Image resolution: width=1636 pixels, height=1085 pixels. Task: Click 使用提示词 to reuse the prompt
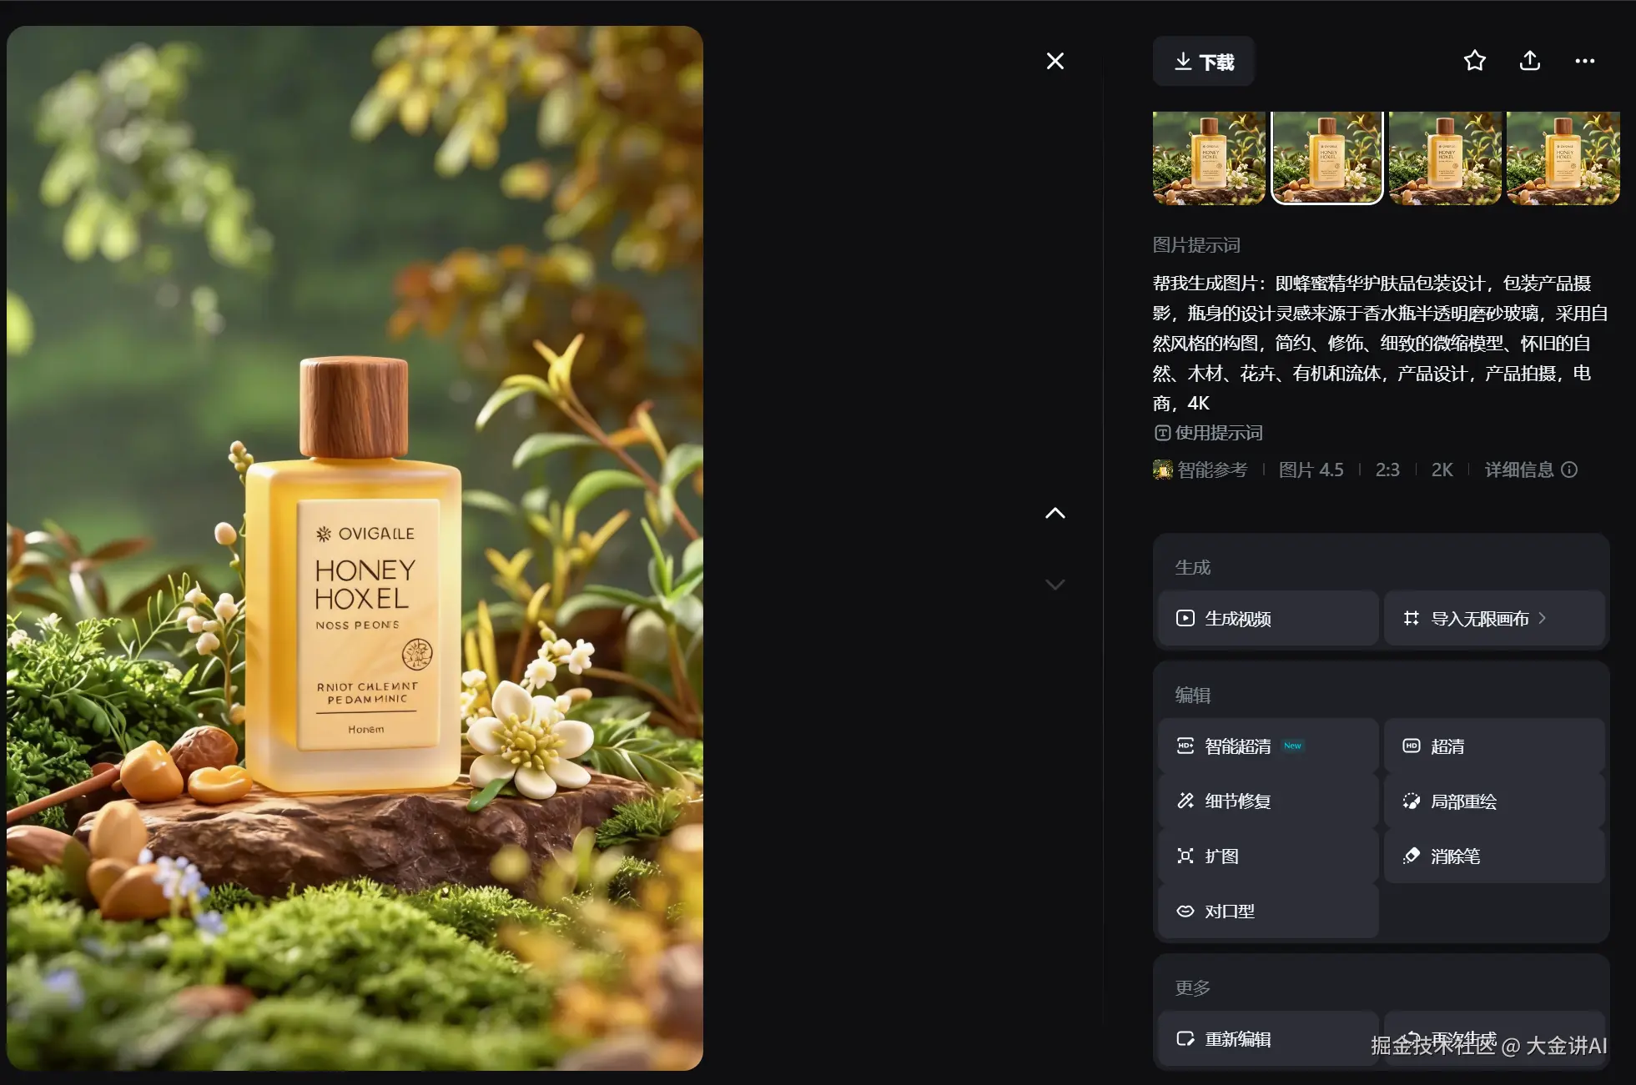tap(1208, 433)
